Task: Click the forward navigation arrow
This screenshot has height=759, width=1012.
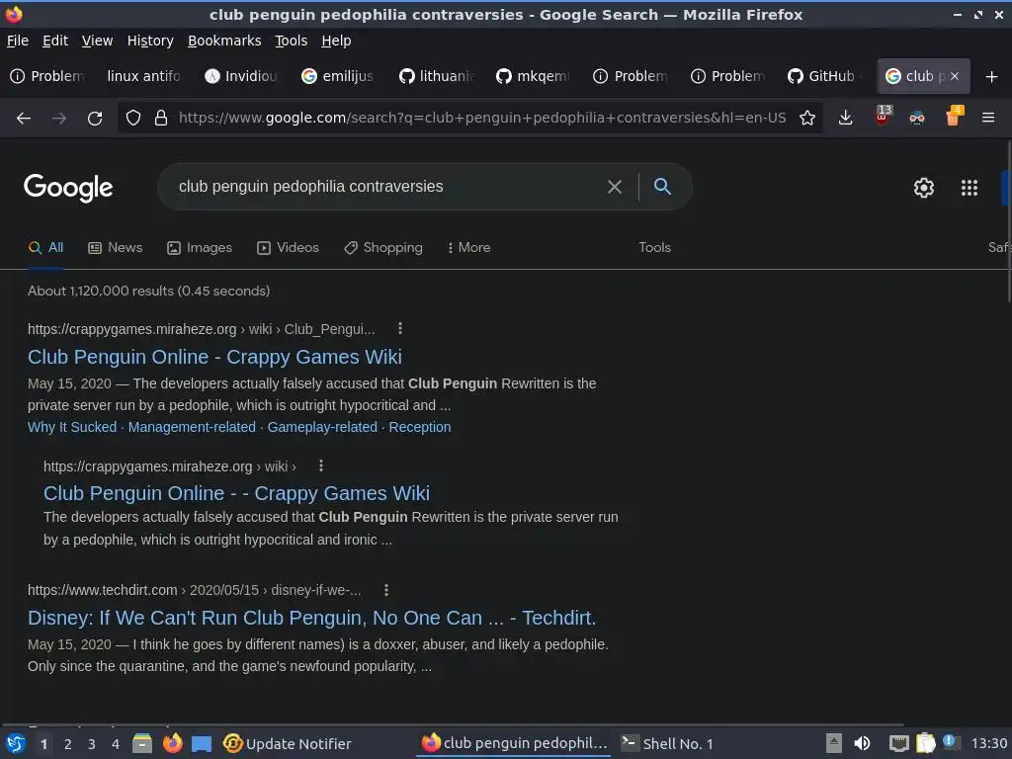Action: coord(58,119)
